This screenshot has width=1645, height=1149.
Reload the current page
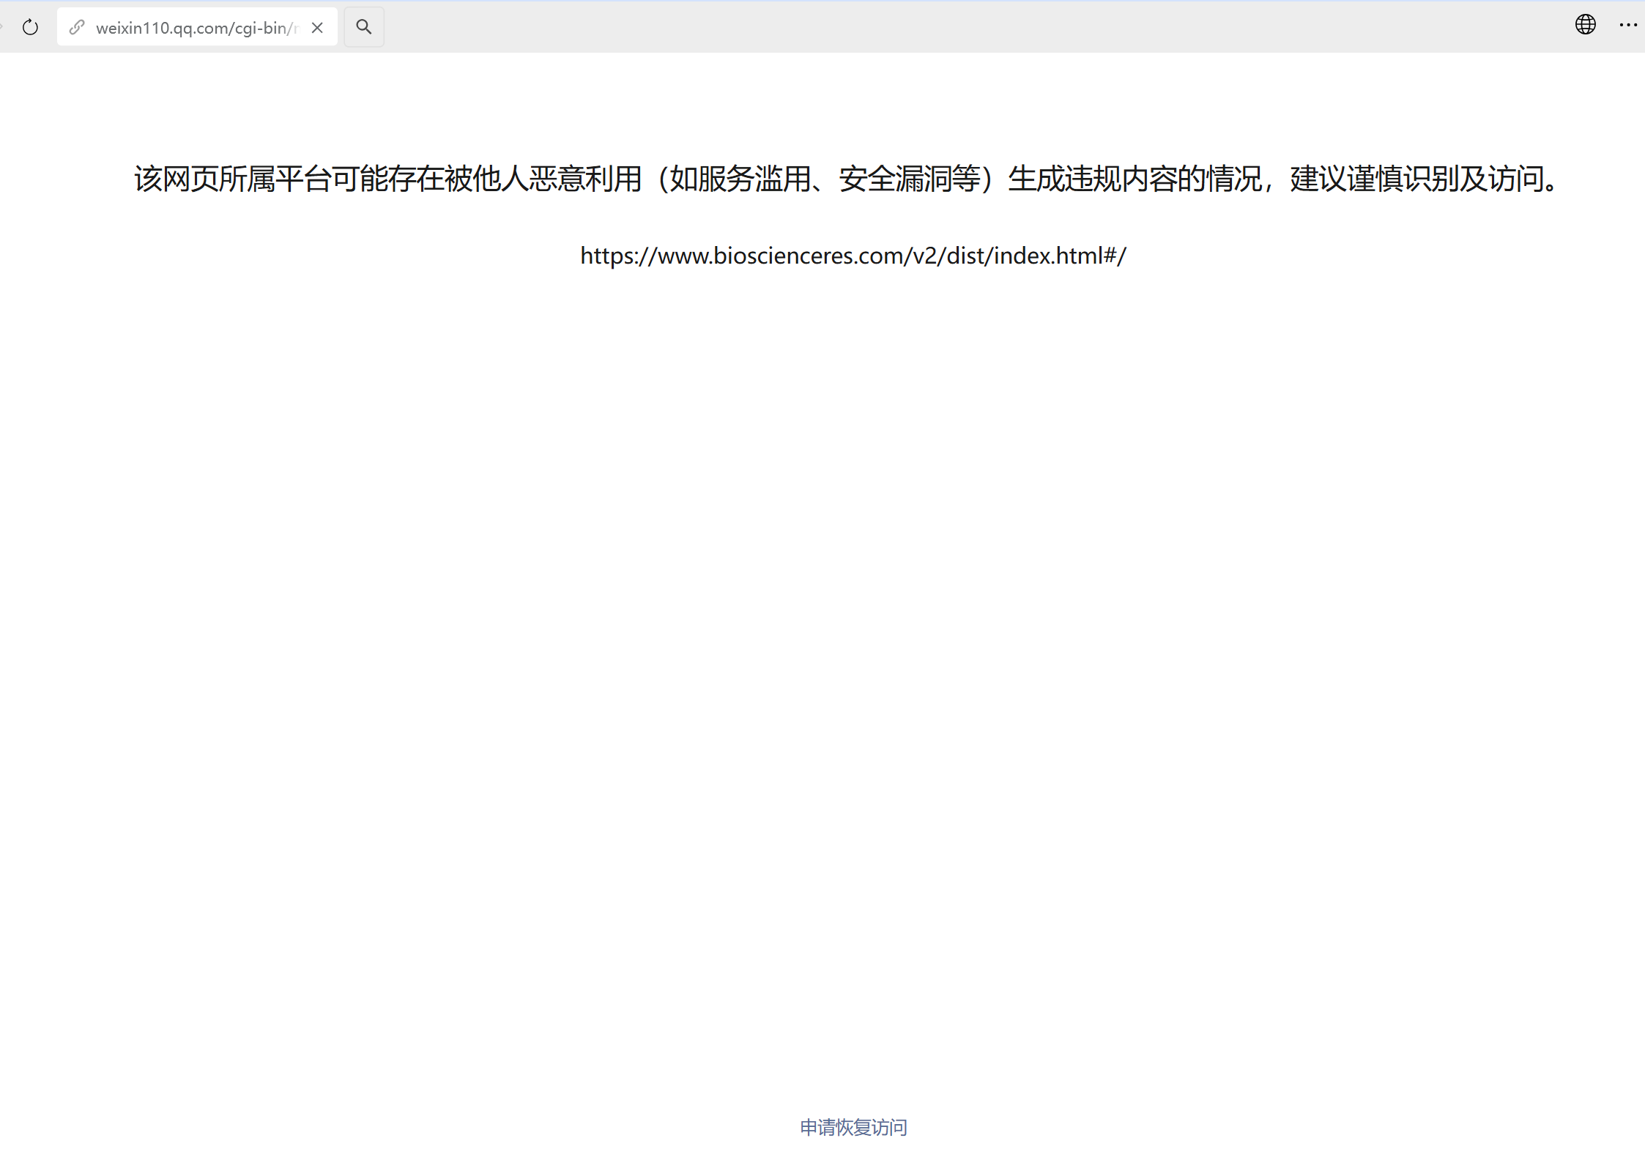click(30, 27)
